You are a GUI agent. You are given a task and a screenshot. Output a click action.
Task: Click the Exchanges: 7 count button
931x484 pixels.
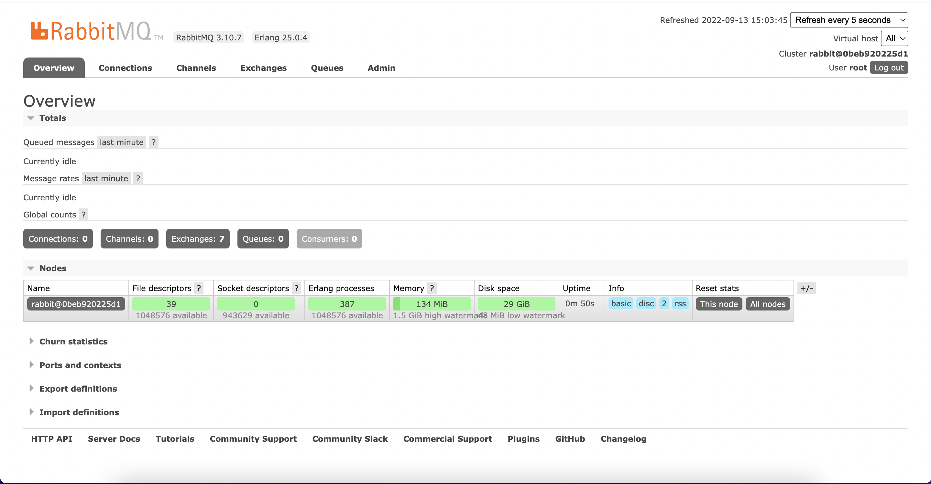(198, 238)
